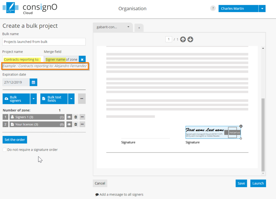Check Do not require a signature order

pos(5,150)
